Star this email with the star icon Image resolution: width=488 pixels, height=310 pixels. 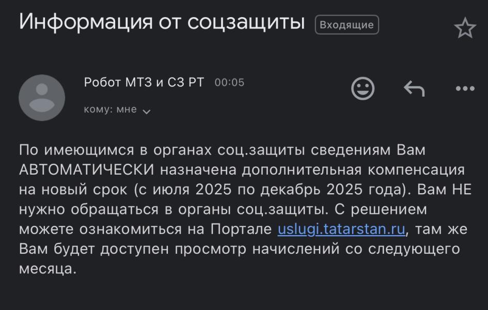click(465, 28)
